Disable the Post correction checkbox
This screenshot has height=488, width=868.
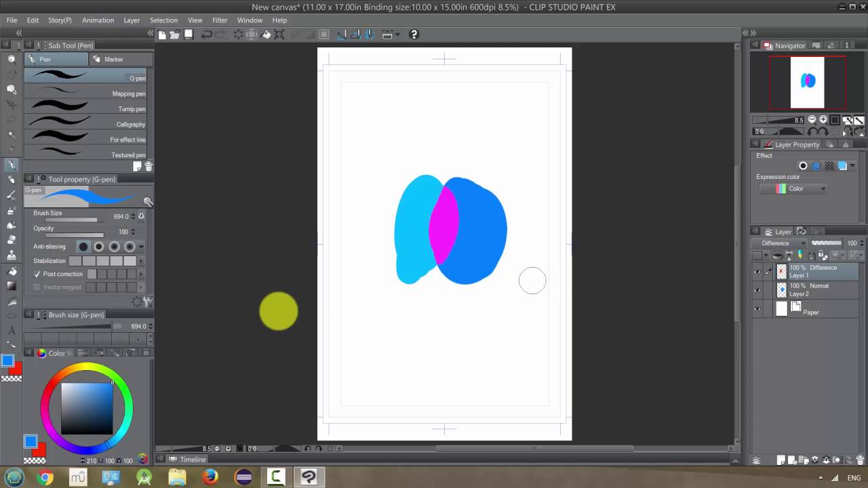pos(37,274)
